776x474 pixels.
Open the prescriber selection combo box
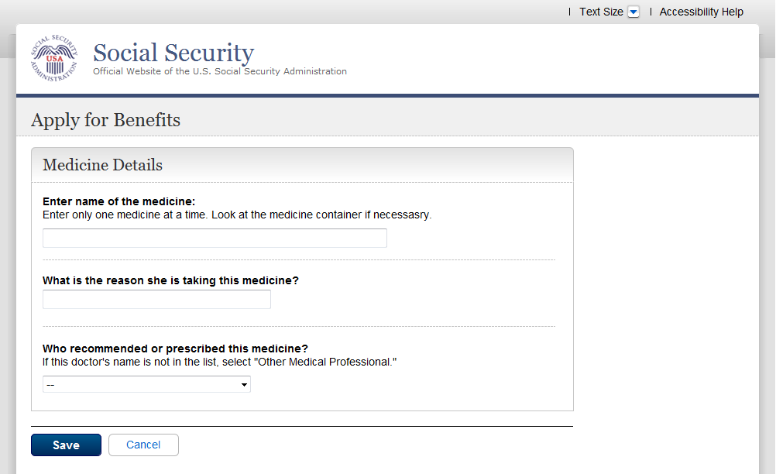tap(146, 384)
